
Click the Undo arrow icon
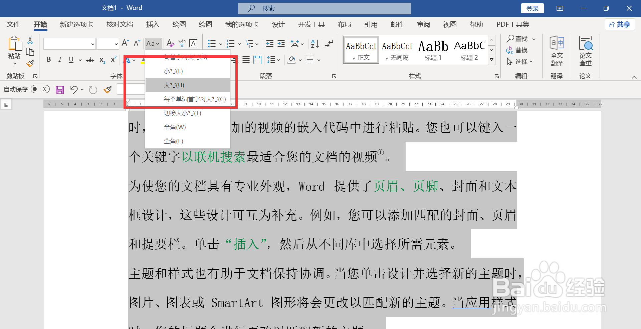74,89
